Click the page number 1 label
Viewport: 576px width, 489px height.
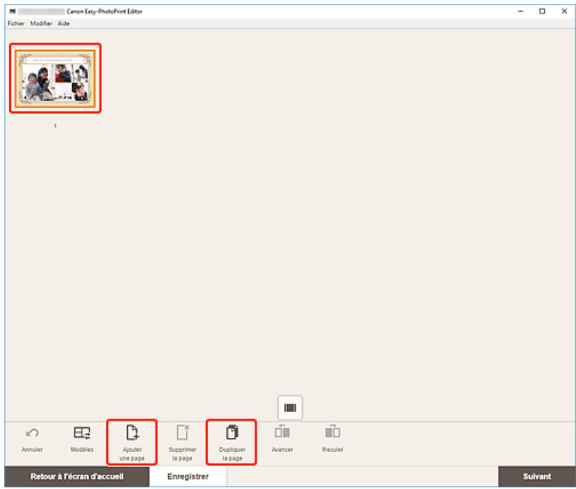tap(55, 126)
